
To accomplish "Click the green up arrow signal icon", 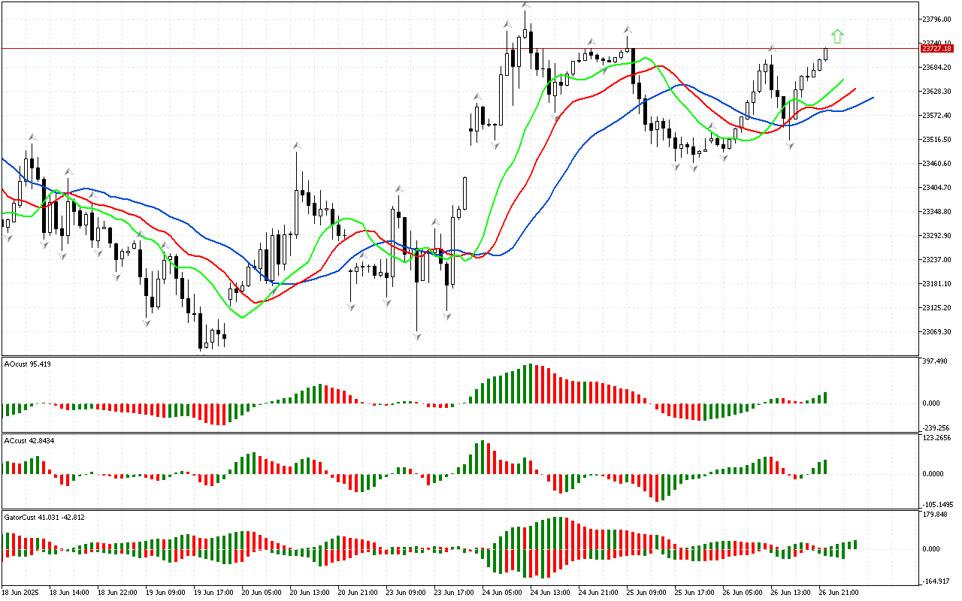I will 837,36.
